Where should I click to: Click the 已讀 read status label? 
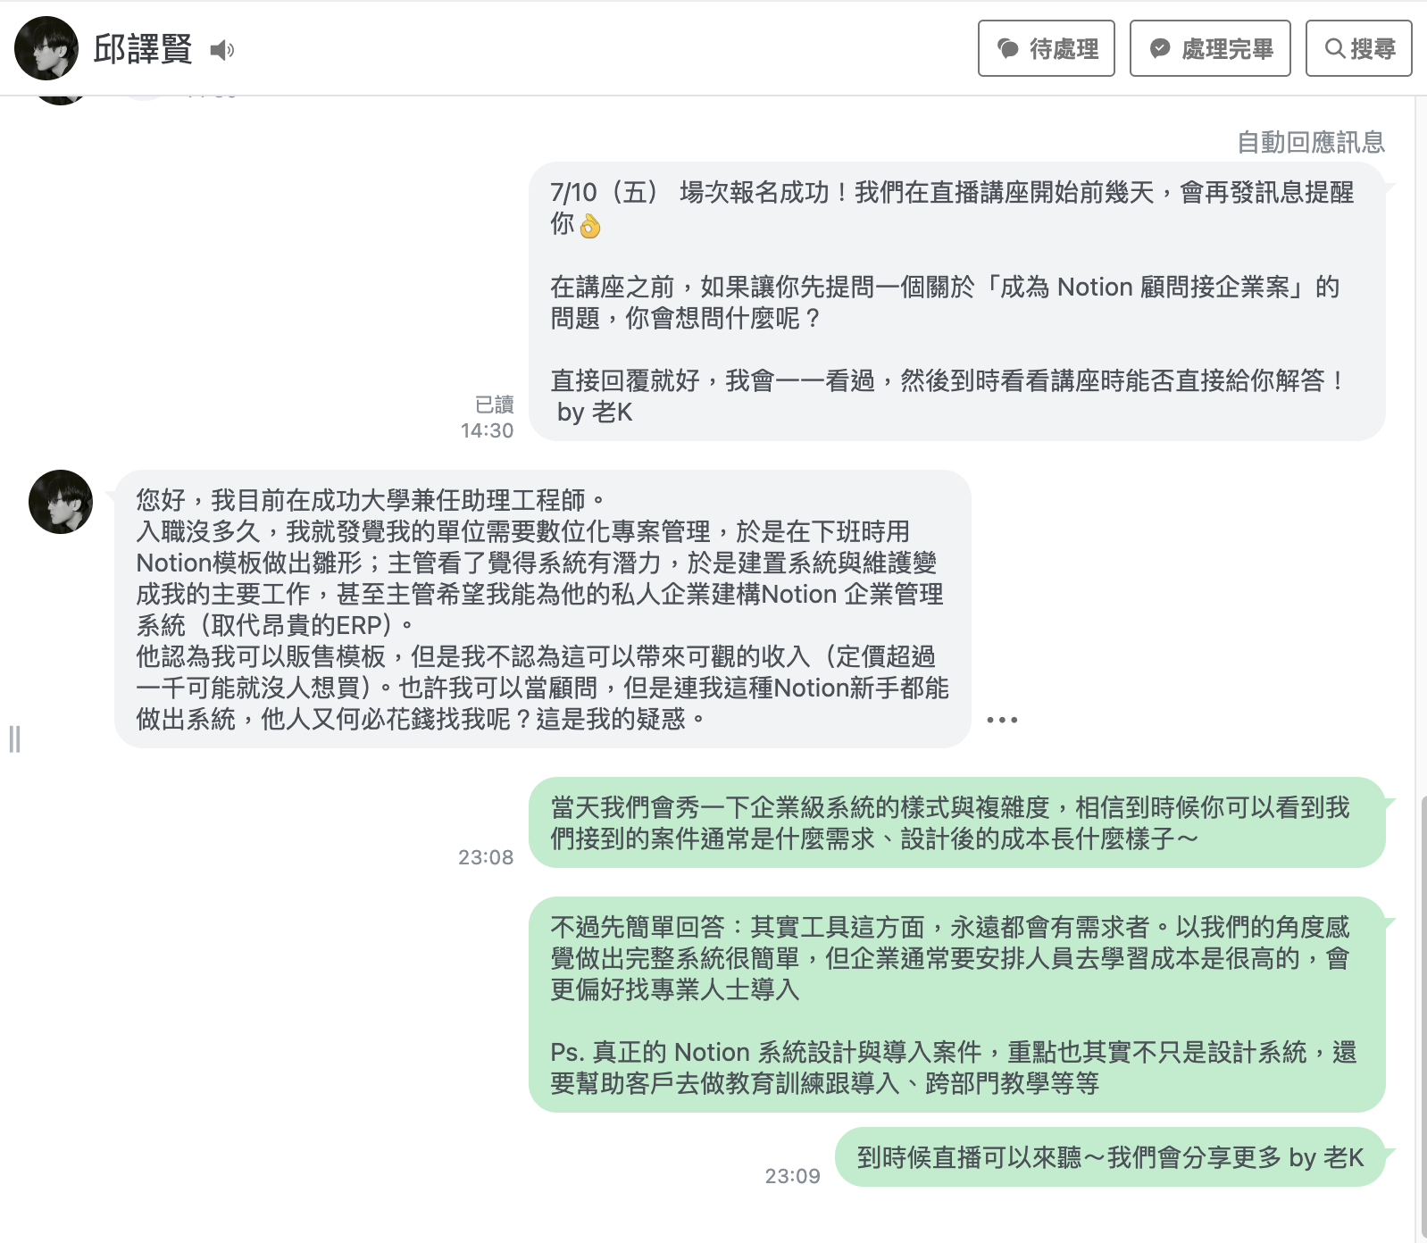[495, 405]
